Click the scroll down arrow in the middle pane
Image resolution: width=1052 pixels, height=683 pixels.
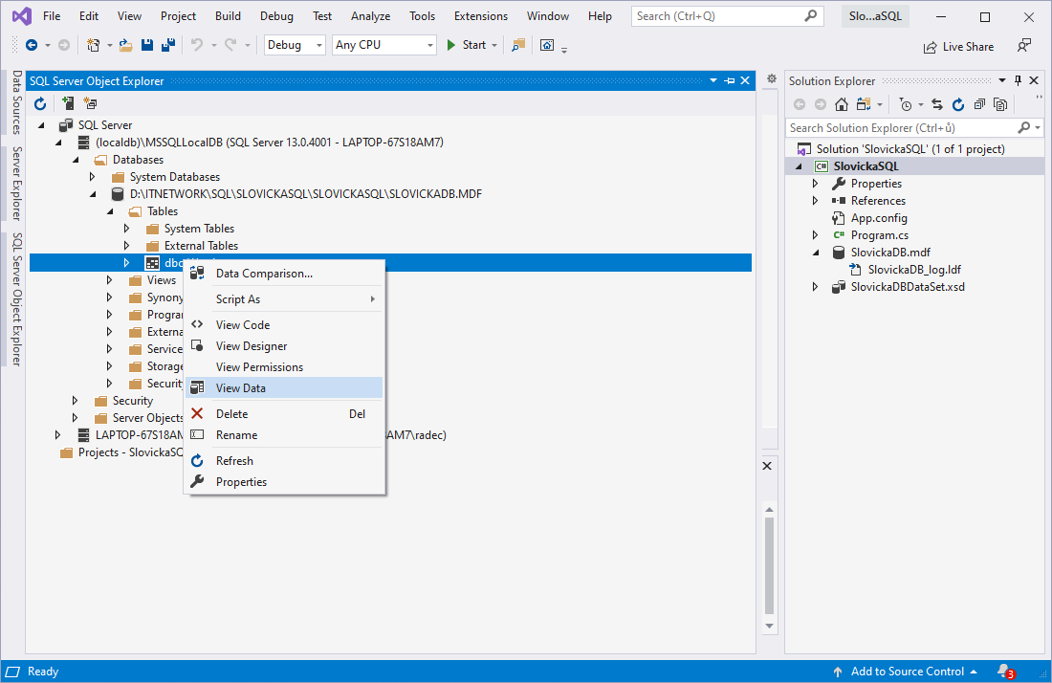769,626
